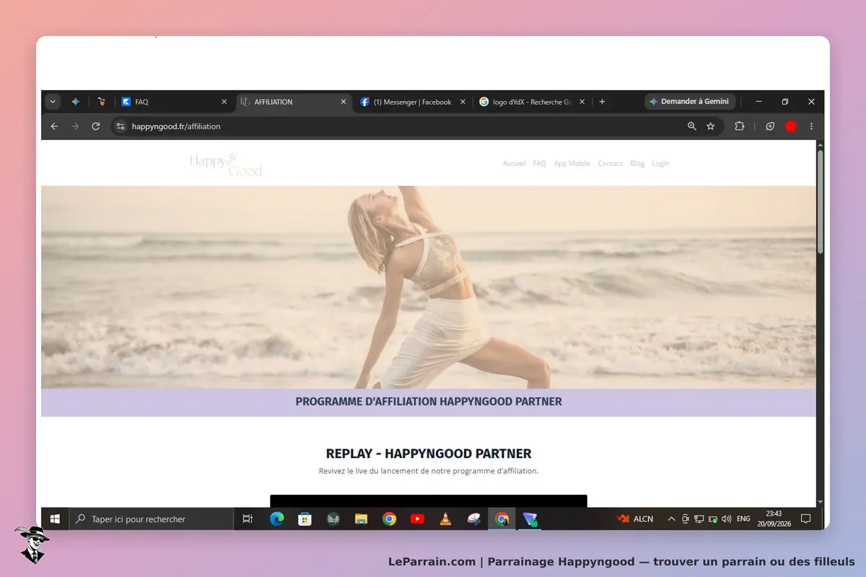Click the Demander à Gemini button
The width and height of the screenshot is (866, 577).
coord(689,102)
